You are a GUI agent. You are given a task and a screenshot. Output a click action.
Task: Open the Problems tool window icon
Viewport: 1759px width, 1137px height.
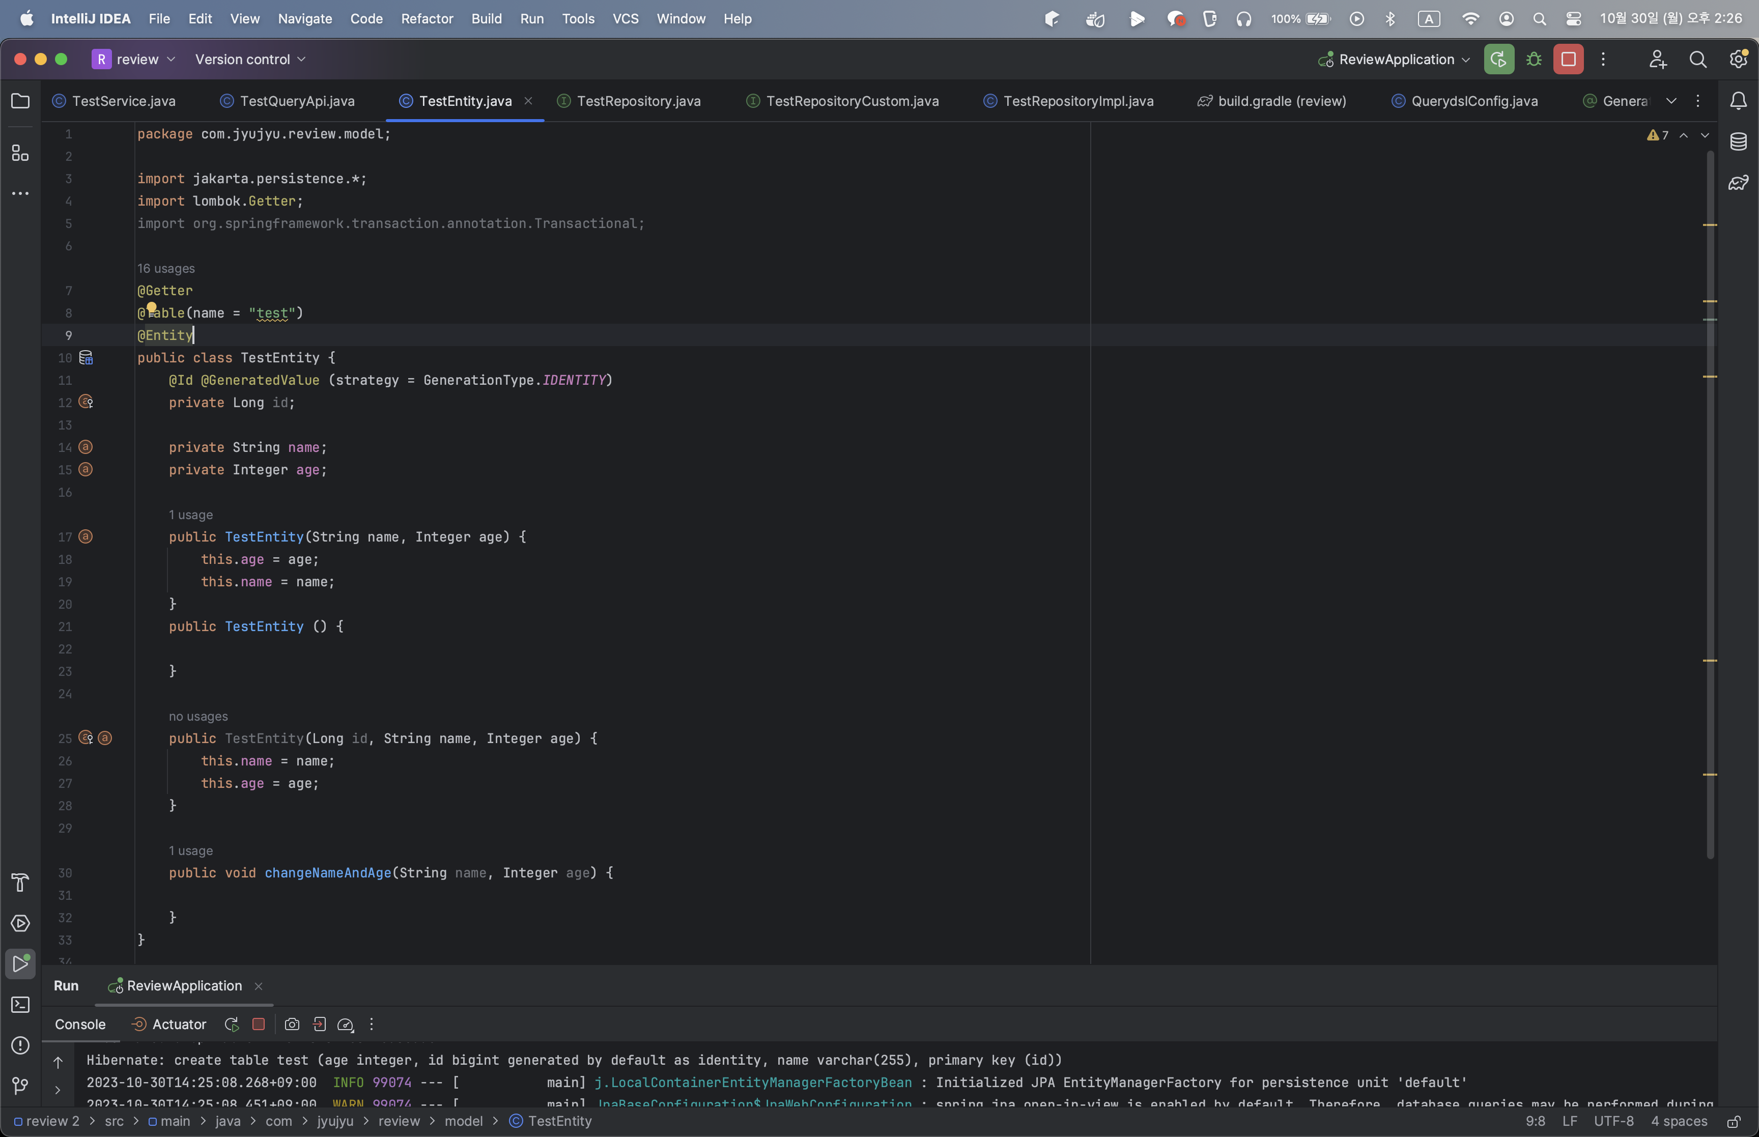point(21,1045)
